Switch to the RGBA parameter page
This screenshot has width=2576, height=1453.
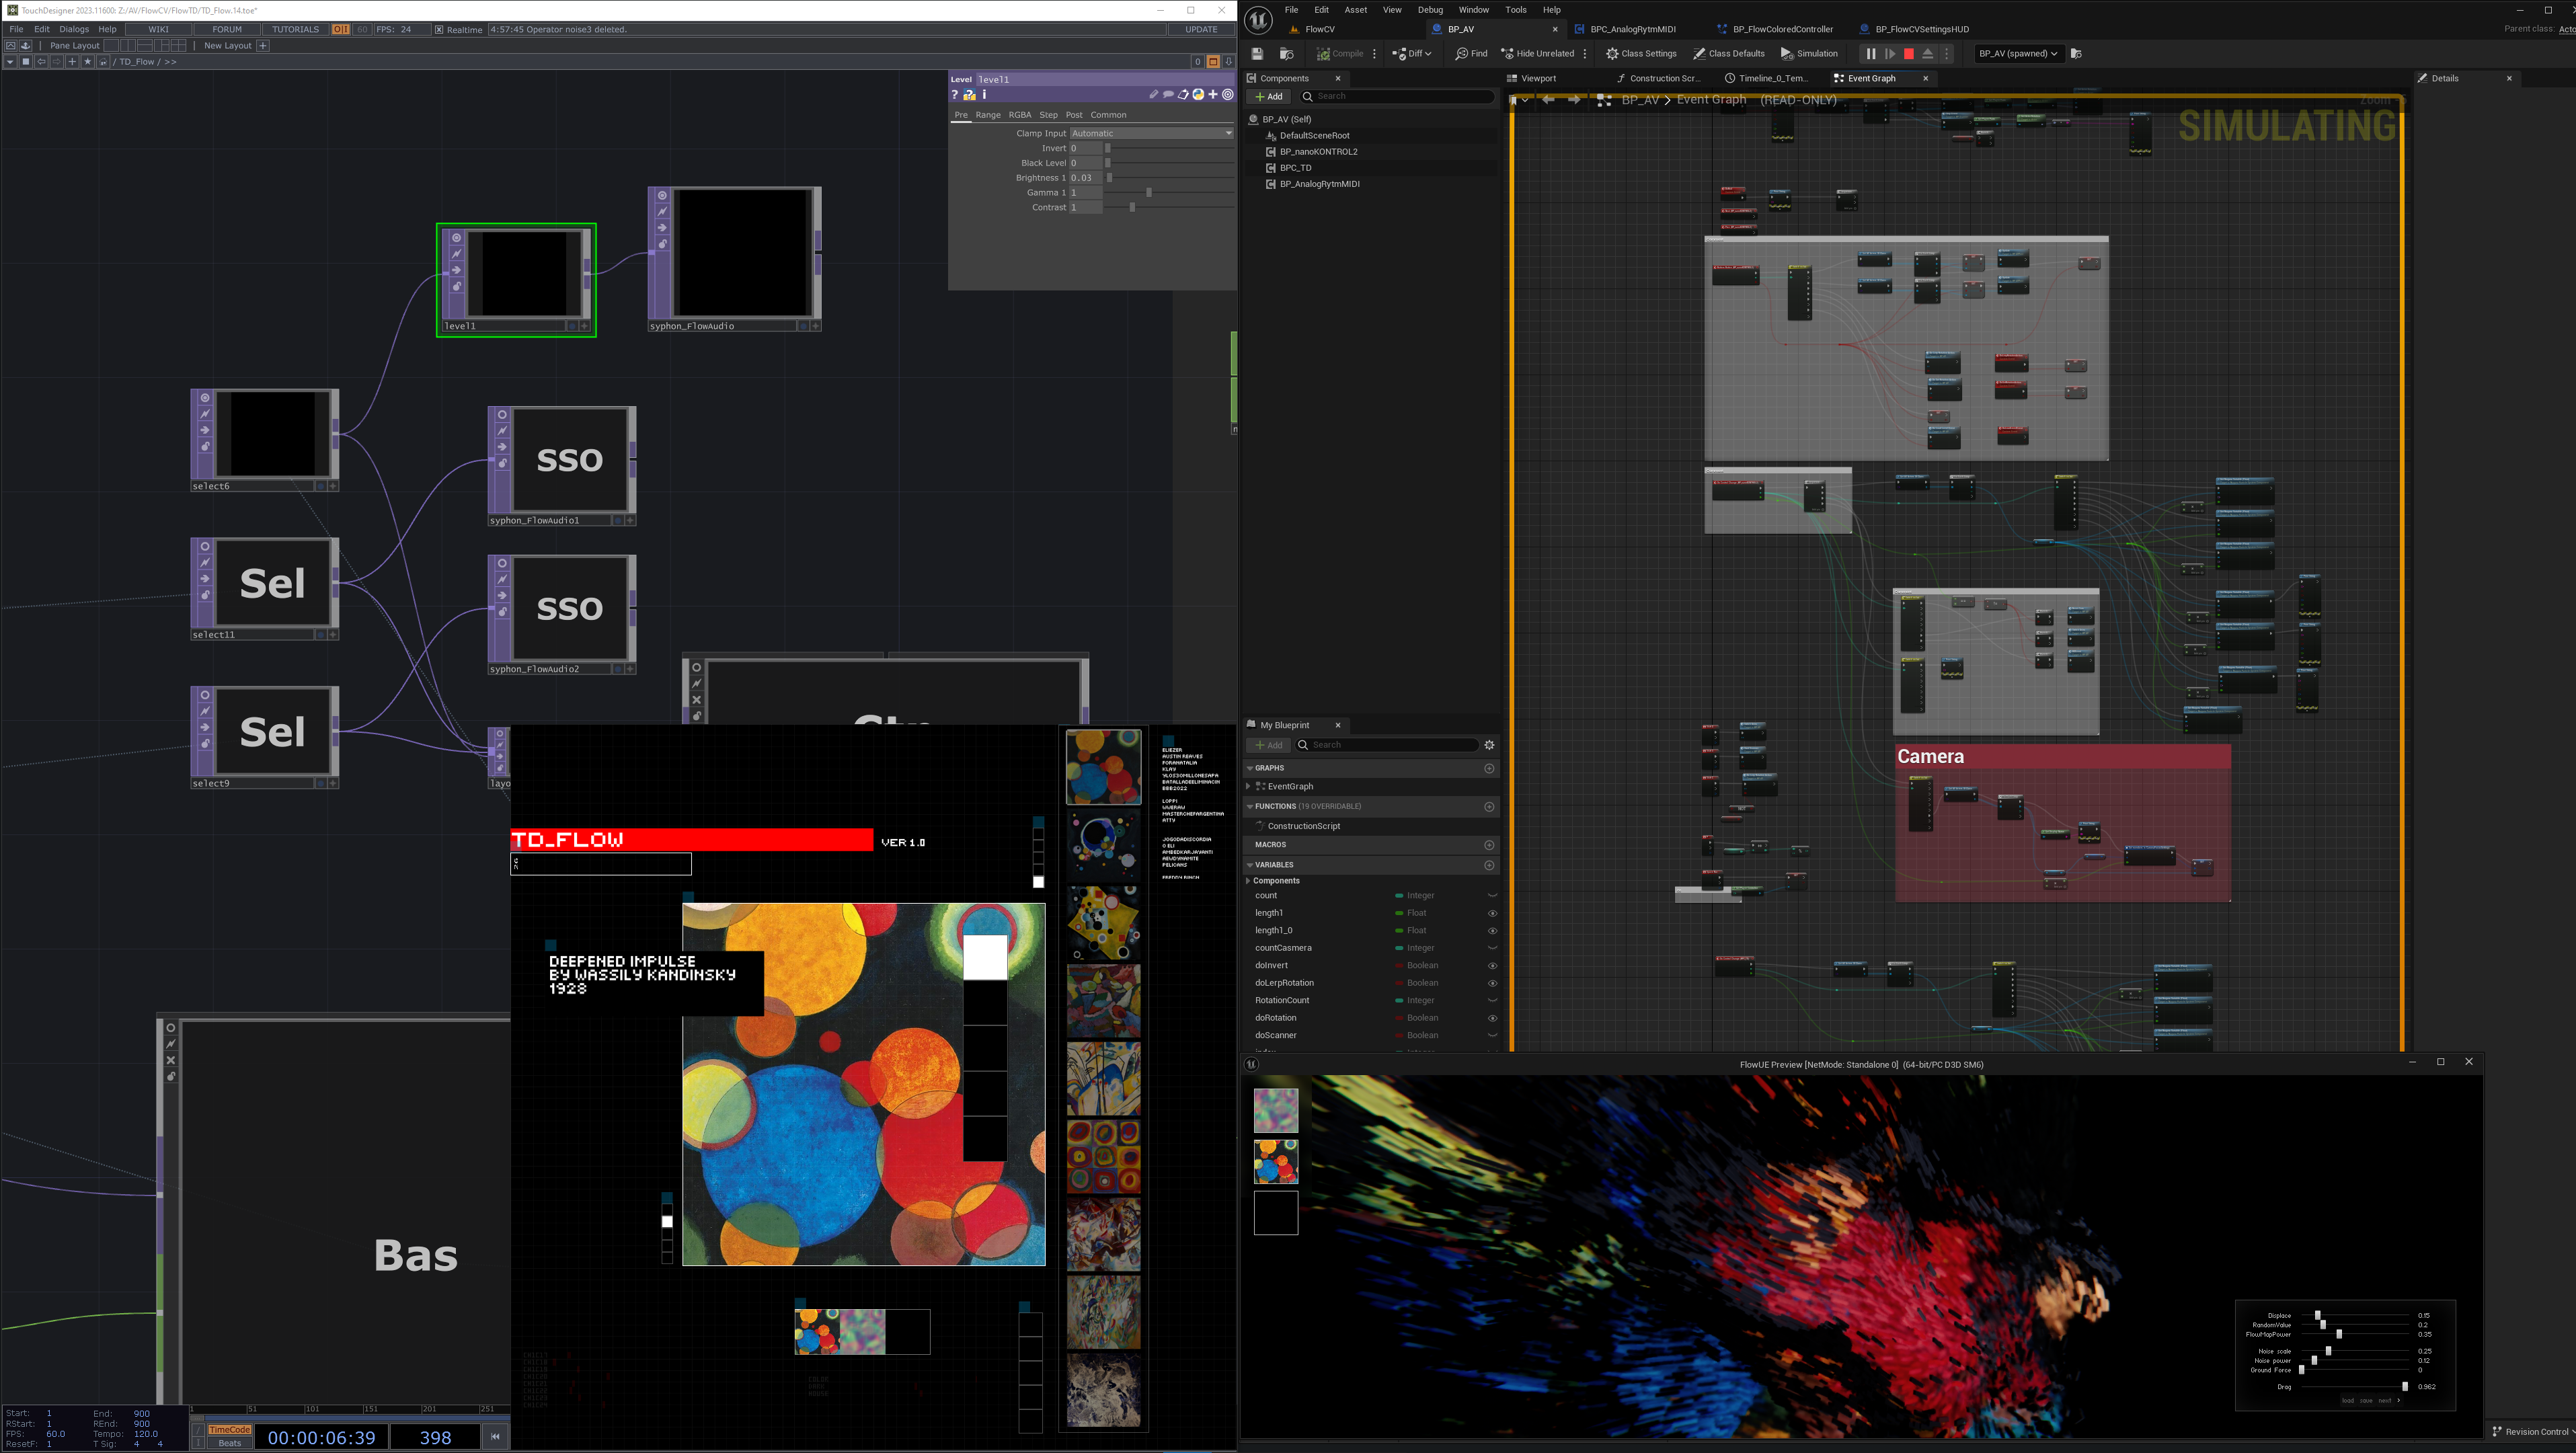1019,115
